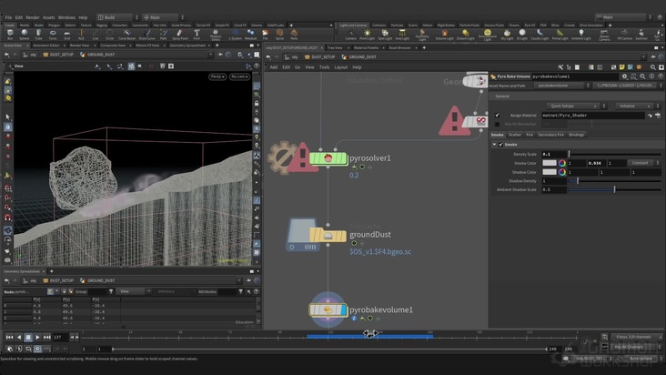Click the Smoke Color swatch
Screen dimensions: 666x375
click(550, 163)
